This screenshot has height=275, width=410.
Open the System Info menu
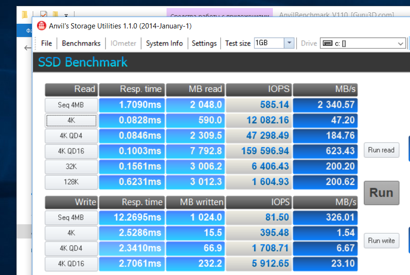tap(164, 43)
